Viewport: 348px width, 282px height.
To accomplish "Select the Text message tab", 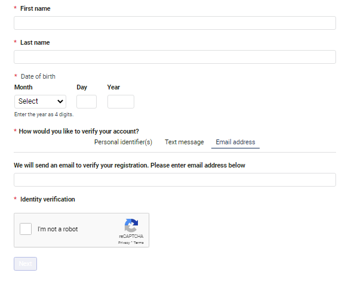I will 184,142.
